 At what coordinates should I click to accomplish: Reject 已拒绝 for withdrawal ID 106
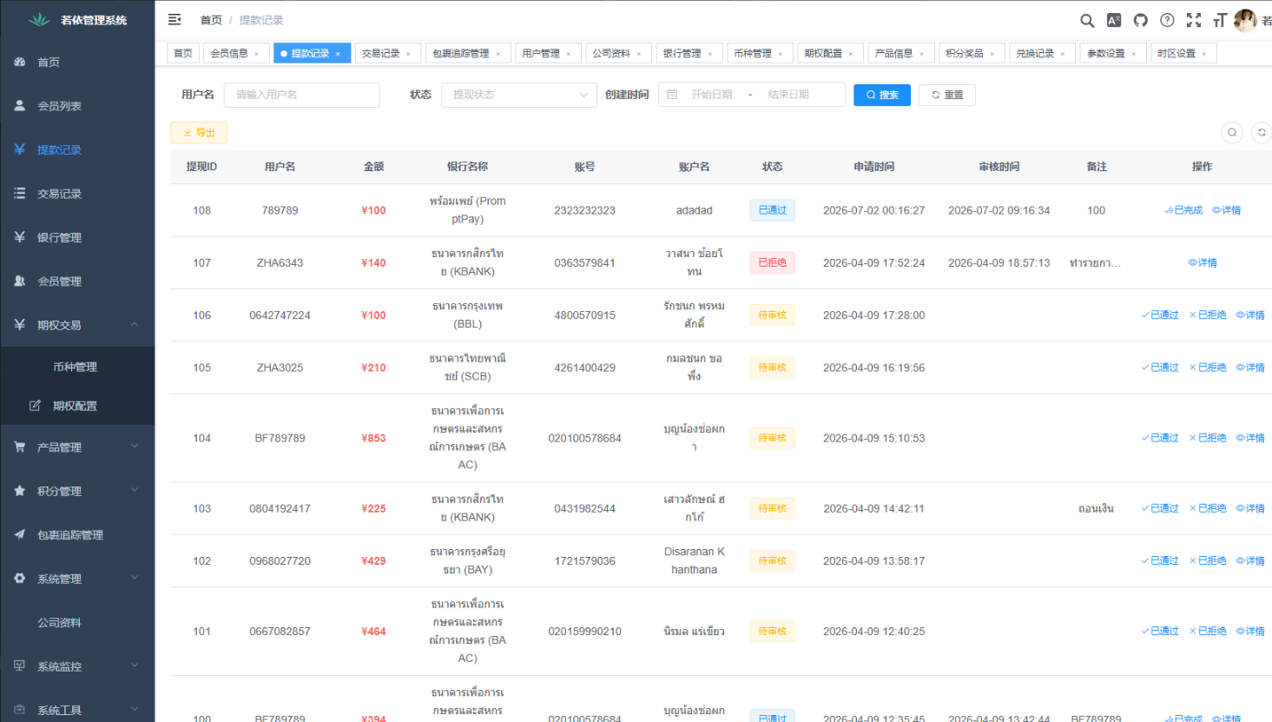tap(1208, 315)
